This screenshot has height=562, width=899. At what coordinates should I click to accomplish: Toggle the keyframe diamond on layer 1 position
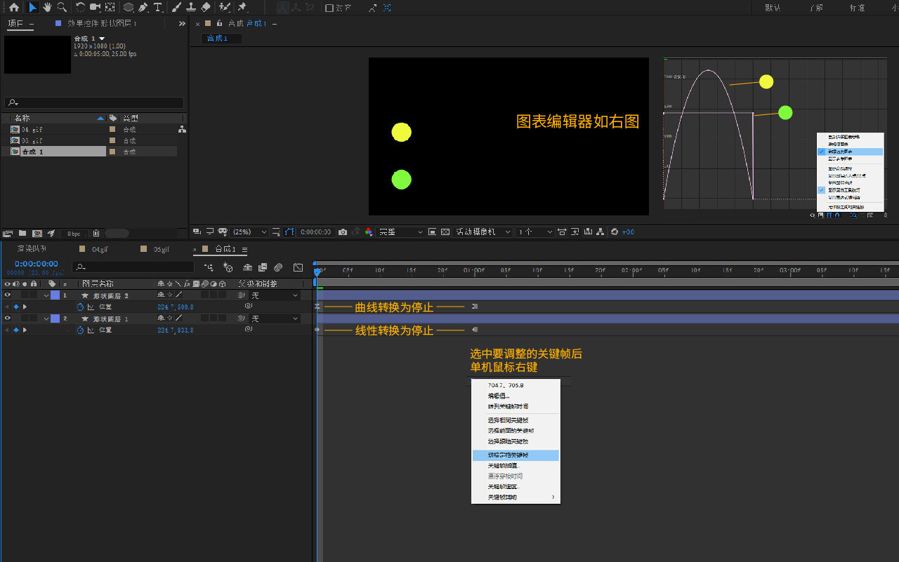(x=15, y=307)
